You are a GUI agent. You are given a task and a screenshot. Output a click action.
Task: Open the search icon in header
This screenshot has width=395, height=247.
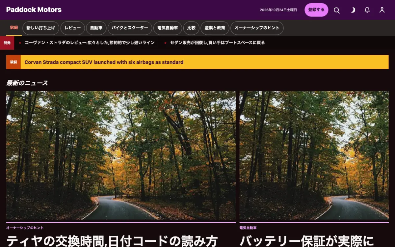coord(337,10)
